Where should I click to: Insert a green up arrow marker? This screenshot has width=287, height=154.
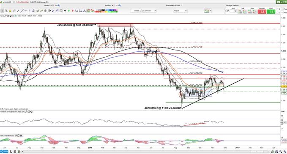click(69, 11)
